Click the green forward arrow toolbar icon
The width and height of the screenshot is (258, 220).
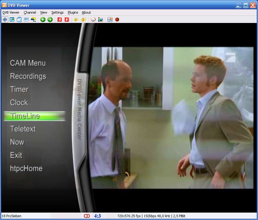[50, 20]
